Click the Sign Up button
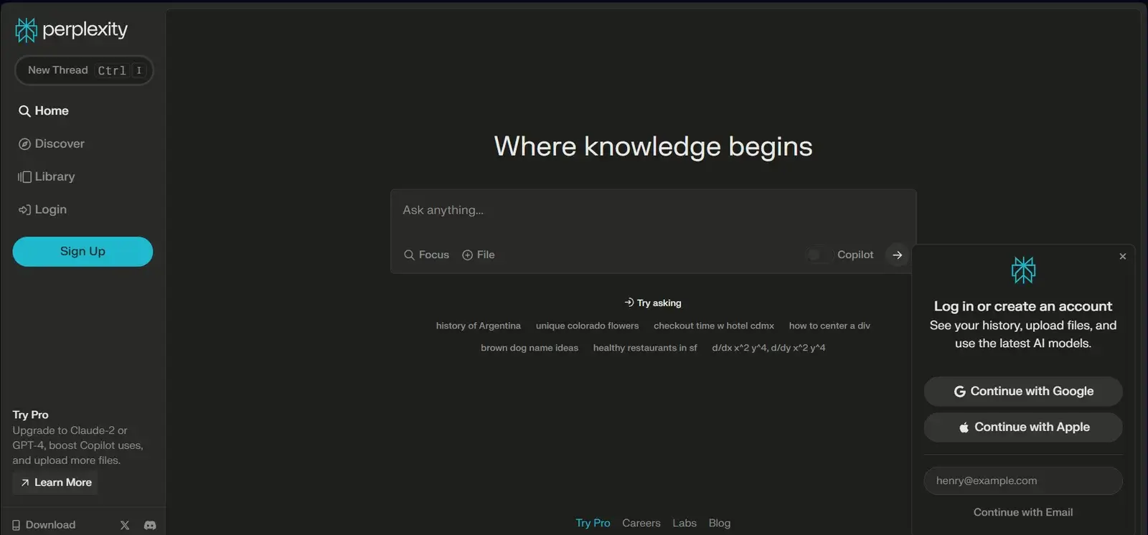 click(83, 252)
